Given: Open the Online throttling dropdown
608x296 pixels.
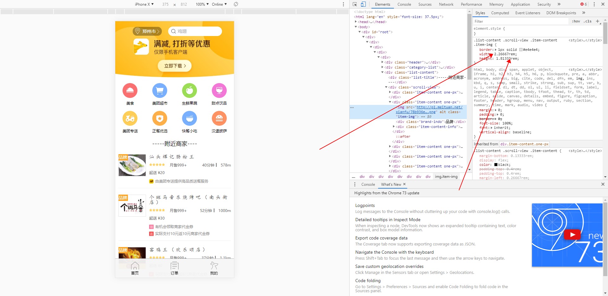Looking at the screenshot, I should [219, 4].
